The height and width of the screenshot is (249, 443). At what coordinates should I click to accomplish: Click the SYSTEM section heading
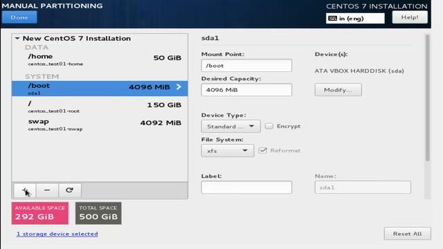pos(42,77)
